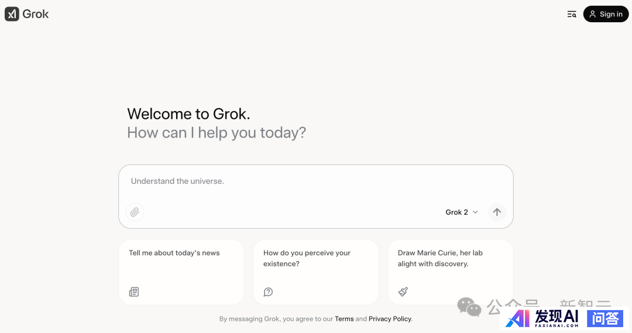
Task: Click the paintbrush icon in draw card
Action: pos(403,291)
